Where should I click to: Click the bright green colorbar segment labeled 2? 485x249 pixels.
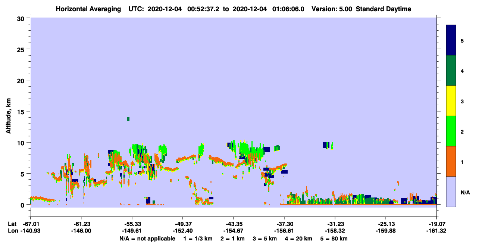tap(451, 131)
